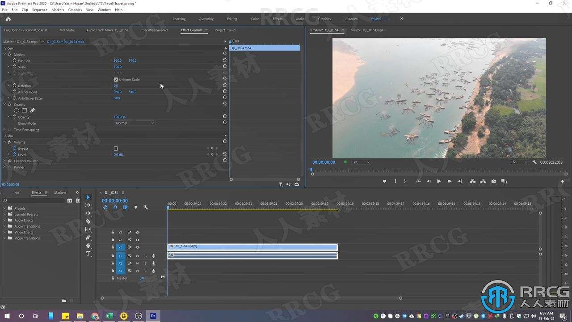This screenshot has width=572, height=322.
Task: Open the Graphics menu
Action: point(75,9)
